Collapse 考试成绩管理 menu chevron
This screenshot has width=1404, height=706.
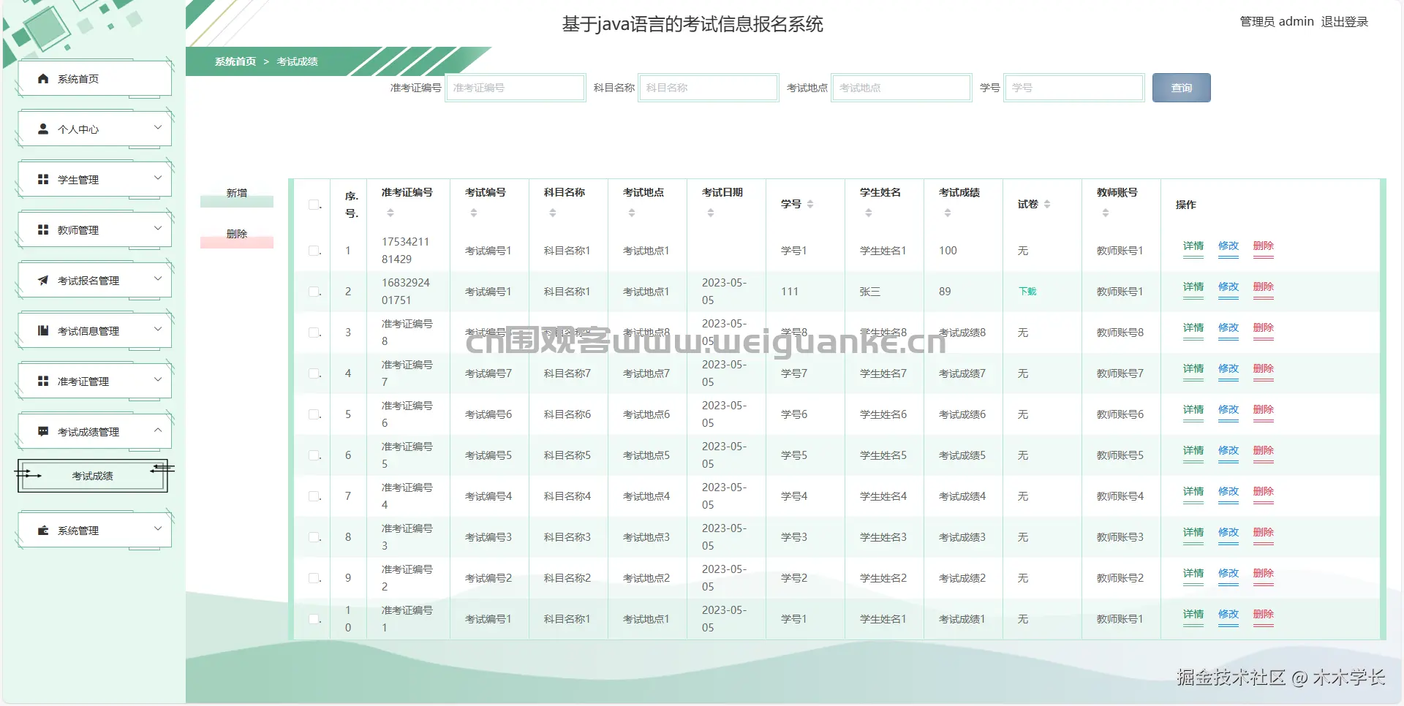[158, 430]
